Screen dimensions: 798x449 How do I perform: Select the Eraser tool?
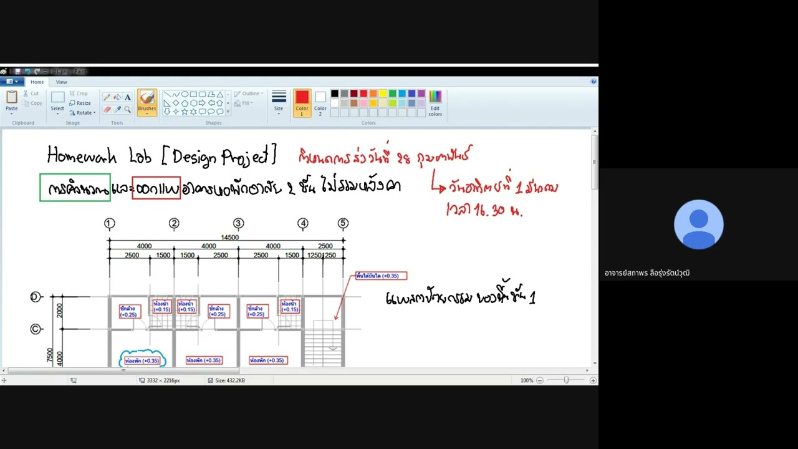click(x=107, y=109)
